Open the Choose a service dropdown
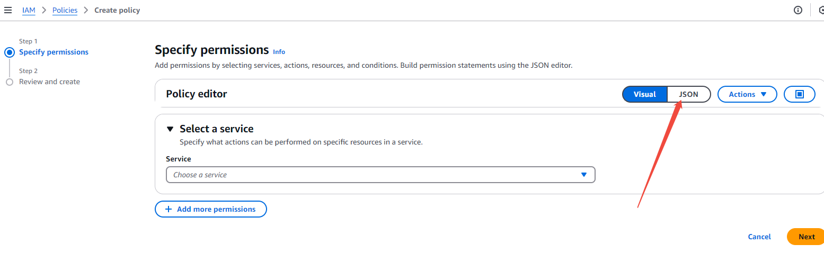Screen dimensions: 824x271 click(x=380, y=175)
